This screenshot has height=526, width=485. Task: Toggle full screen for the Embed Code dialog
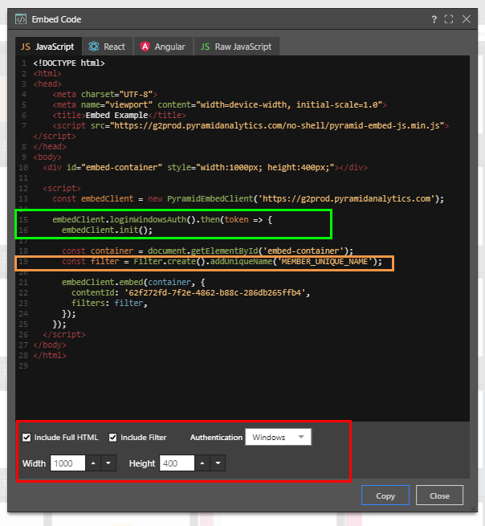pyautogui.click(x=449, y=19)
